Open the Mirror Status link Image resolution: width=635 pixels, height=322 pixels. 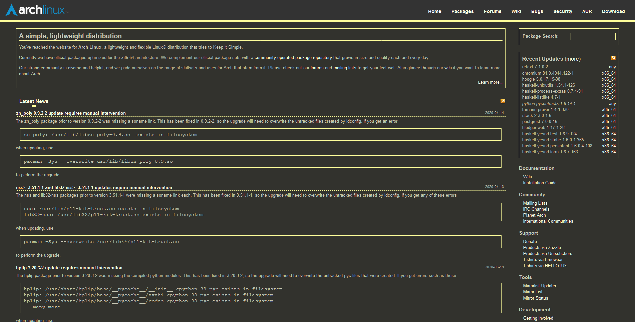[x=536, y=298]
